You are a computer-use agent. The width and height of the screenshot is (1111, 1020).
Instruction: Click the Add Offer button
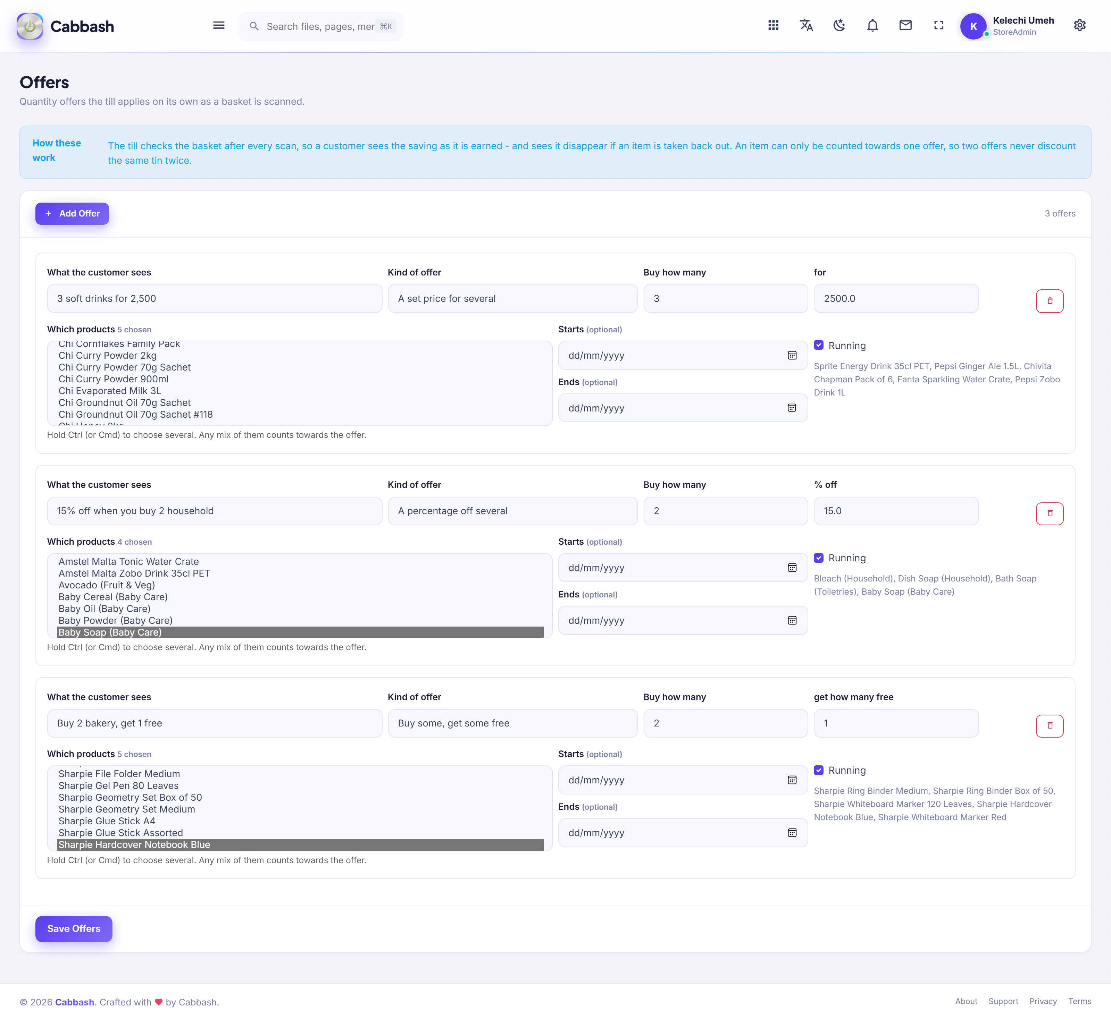(72, 214)
